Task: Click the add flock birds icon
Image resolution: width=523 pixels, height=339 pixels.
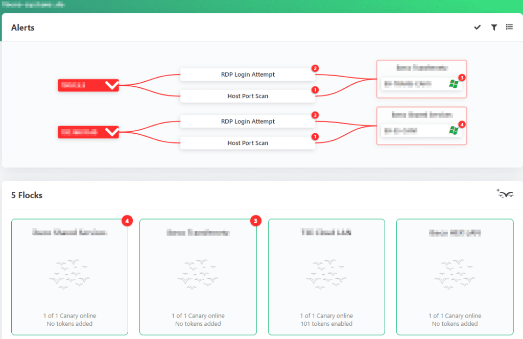Action: pyautogui.click(x=505, y=194)
